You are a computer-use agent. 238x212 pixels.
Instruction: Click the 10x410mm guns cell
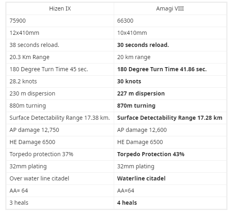click(x=170, y=33)
